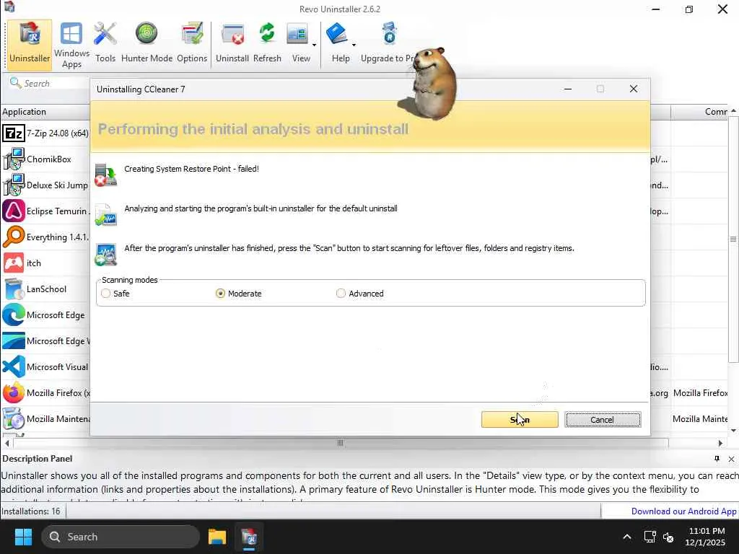The height and width of the screenshot is (554, 739).
Task: Open File Explorer from taskbar
Action: tap(217, 537)
